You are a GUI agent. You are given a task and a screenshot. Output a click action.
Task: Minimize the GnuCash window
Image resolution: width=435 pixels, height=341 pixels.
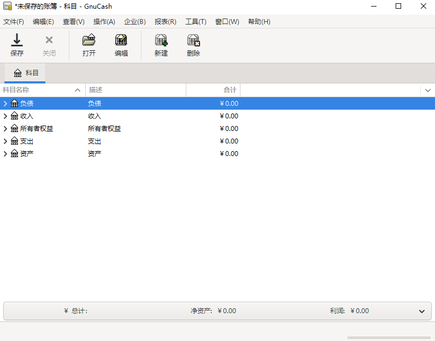(x=374, y=6)
